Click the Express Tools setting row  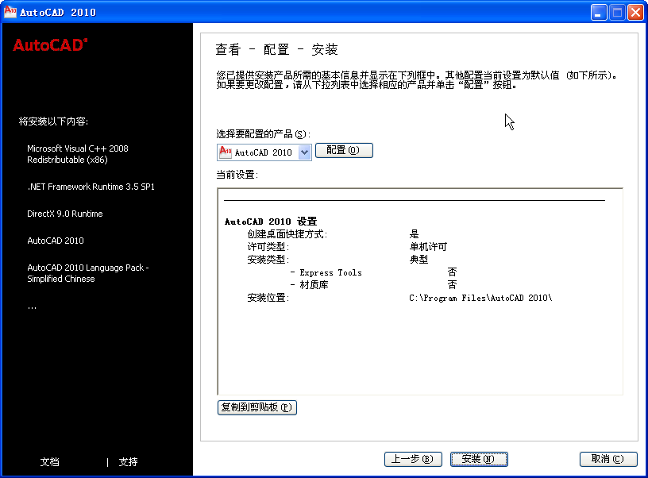coord(373,272)
